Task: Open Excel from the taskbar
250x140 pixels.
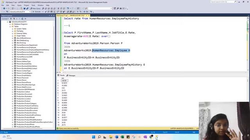Action: (x=122, y=137)
